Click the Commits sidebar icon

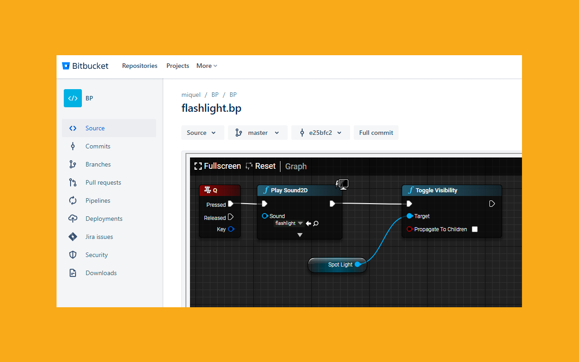pyautogui.click(x=73, y=146)
